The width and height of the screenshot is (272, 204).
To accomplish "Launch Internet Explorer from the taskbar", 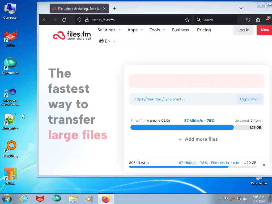I will tap(24, 199).
